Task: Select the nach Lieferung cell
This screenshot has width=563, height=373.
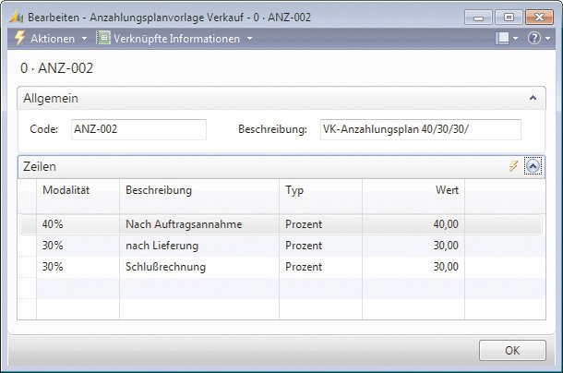Action: [x=199, y=246]
